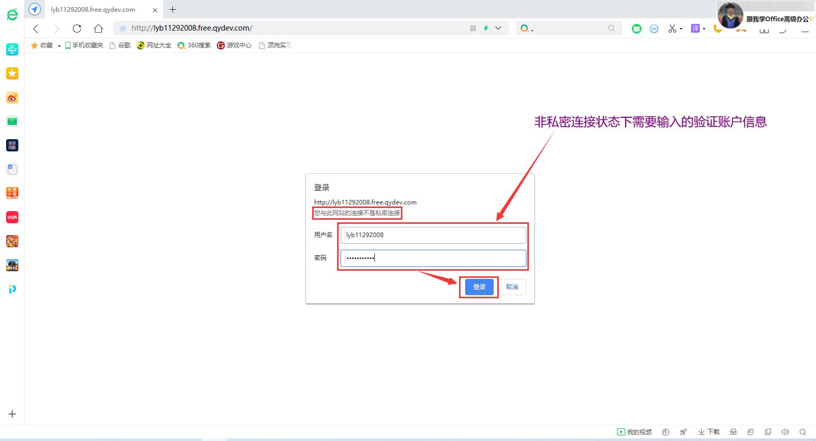Image resolution: width=816 pixels, height=441 pixels.
Task: Click the status bar zoom magnifier icon
Action: coord(803,432)
